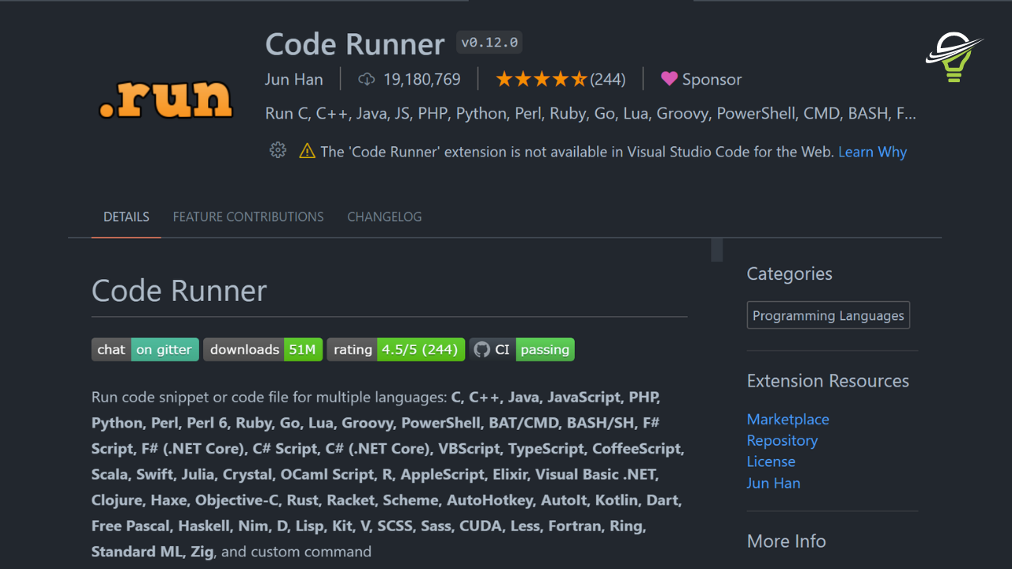
Task: Click the pink heart Sponsor icon
Action: point(669,79)
